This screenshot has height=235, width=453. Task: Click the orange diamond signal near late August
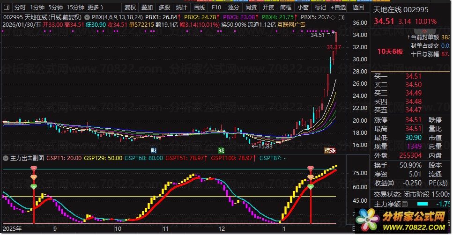[x=34, y=177]
